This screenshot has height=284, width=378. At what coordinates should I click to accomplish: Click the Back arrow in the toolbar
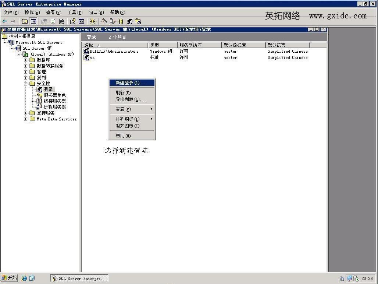click(5, 21)
